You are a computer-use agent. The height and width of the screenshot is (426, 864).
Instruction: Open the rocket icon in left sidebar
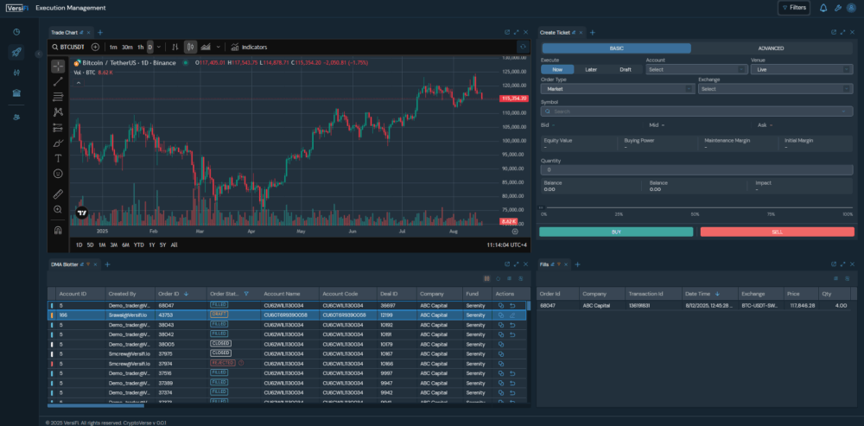pos(16,53)
